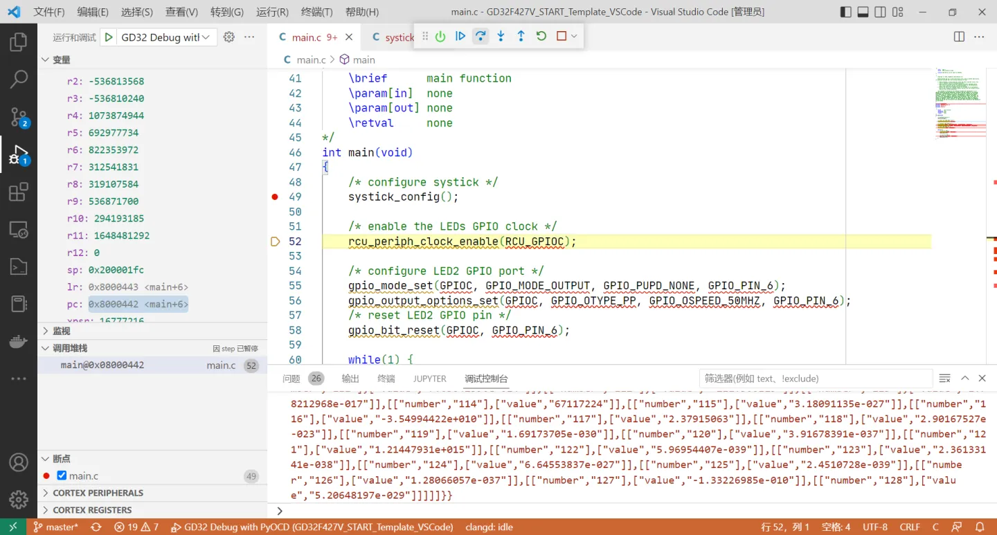Collapse the 变量 section
The width and height of the screenshot is (997, 535).
[x=46, y=60]
